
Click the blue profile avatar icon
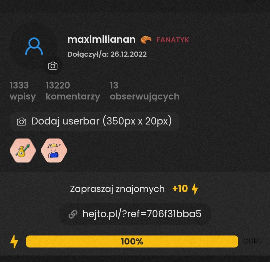coord(34,46)
